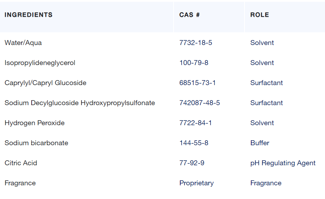Click the Isopropylideneglycerol ingredient name
Viewport: 325px width, 199px height.
point(40,63)
